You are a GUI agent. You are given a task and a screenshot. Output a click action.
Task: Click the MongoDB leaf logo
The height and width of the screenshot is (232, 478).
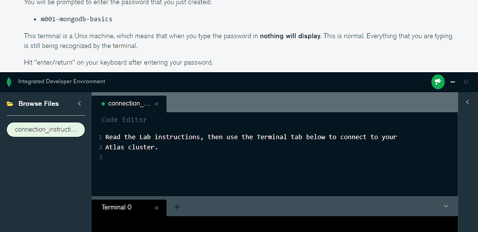9,82
